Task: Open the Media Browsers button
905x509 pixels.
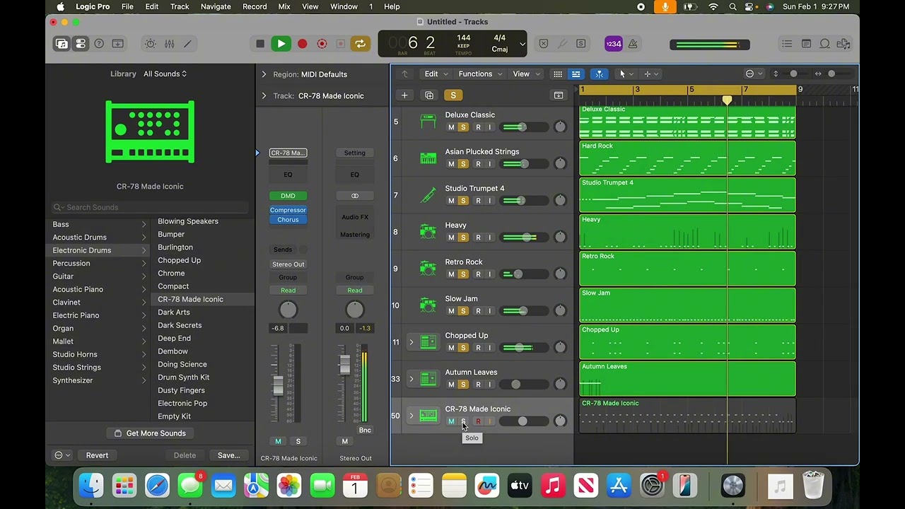Action: [x=843, y=44]
